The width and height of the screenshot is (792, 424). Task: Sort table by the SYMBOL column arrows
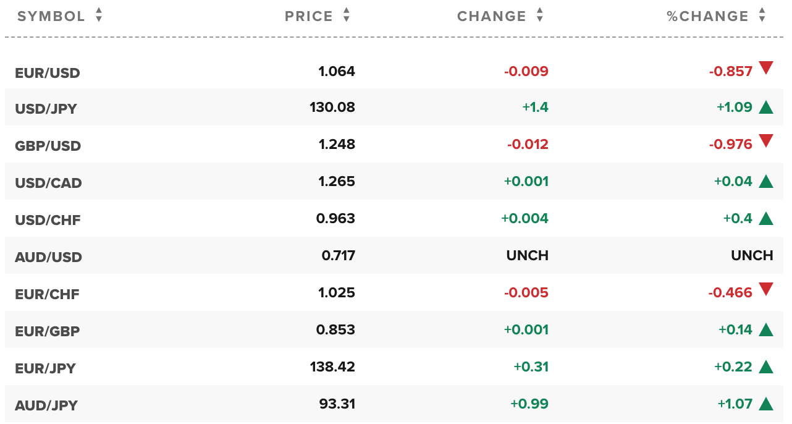[99, 15]
